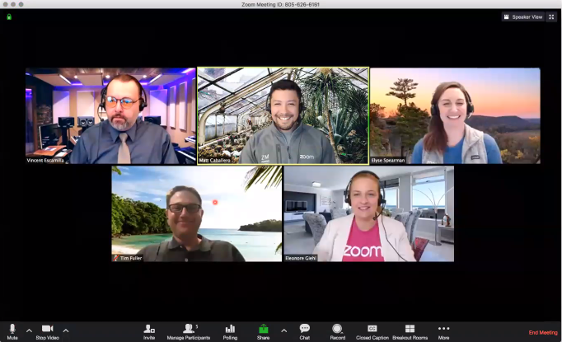Expand share options arrow next to Share
The height and width of the screenshot is (342, 562).
[x=283, y=330]
